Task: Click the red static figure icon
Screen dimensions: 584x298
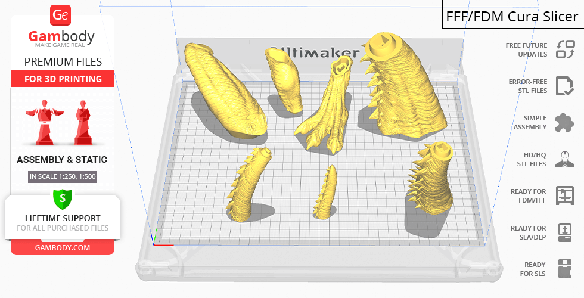Action: point(83,122)
